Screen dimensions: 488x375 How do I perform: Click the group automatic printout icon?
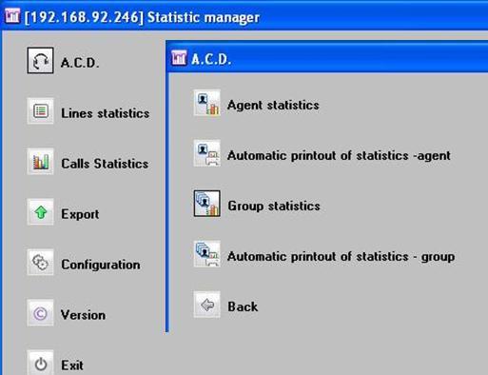[207, 254]
